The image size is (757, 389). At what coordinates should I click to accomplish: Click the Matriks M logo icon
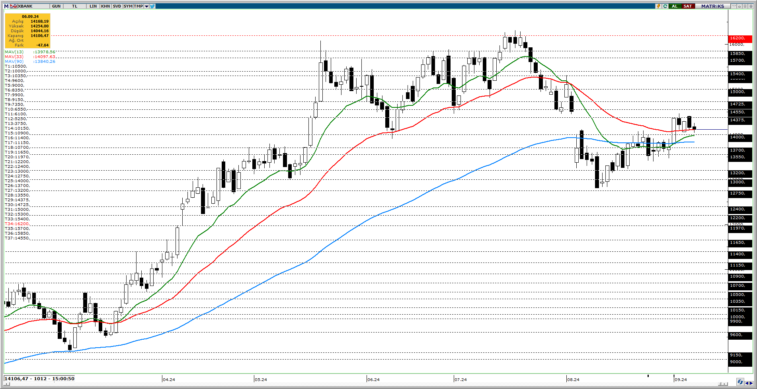[6, 6]
